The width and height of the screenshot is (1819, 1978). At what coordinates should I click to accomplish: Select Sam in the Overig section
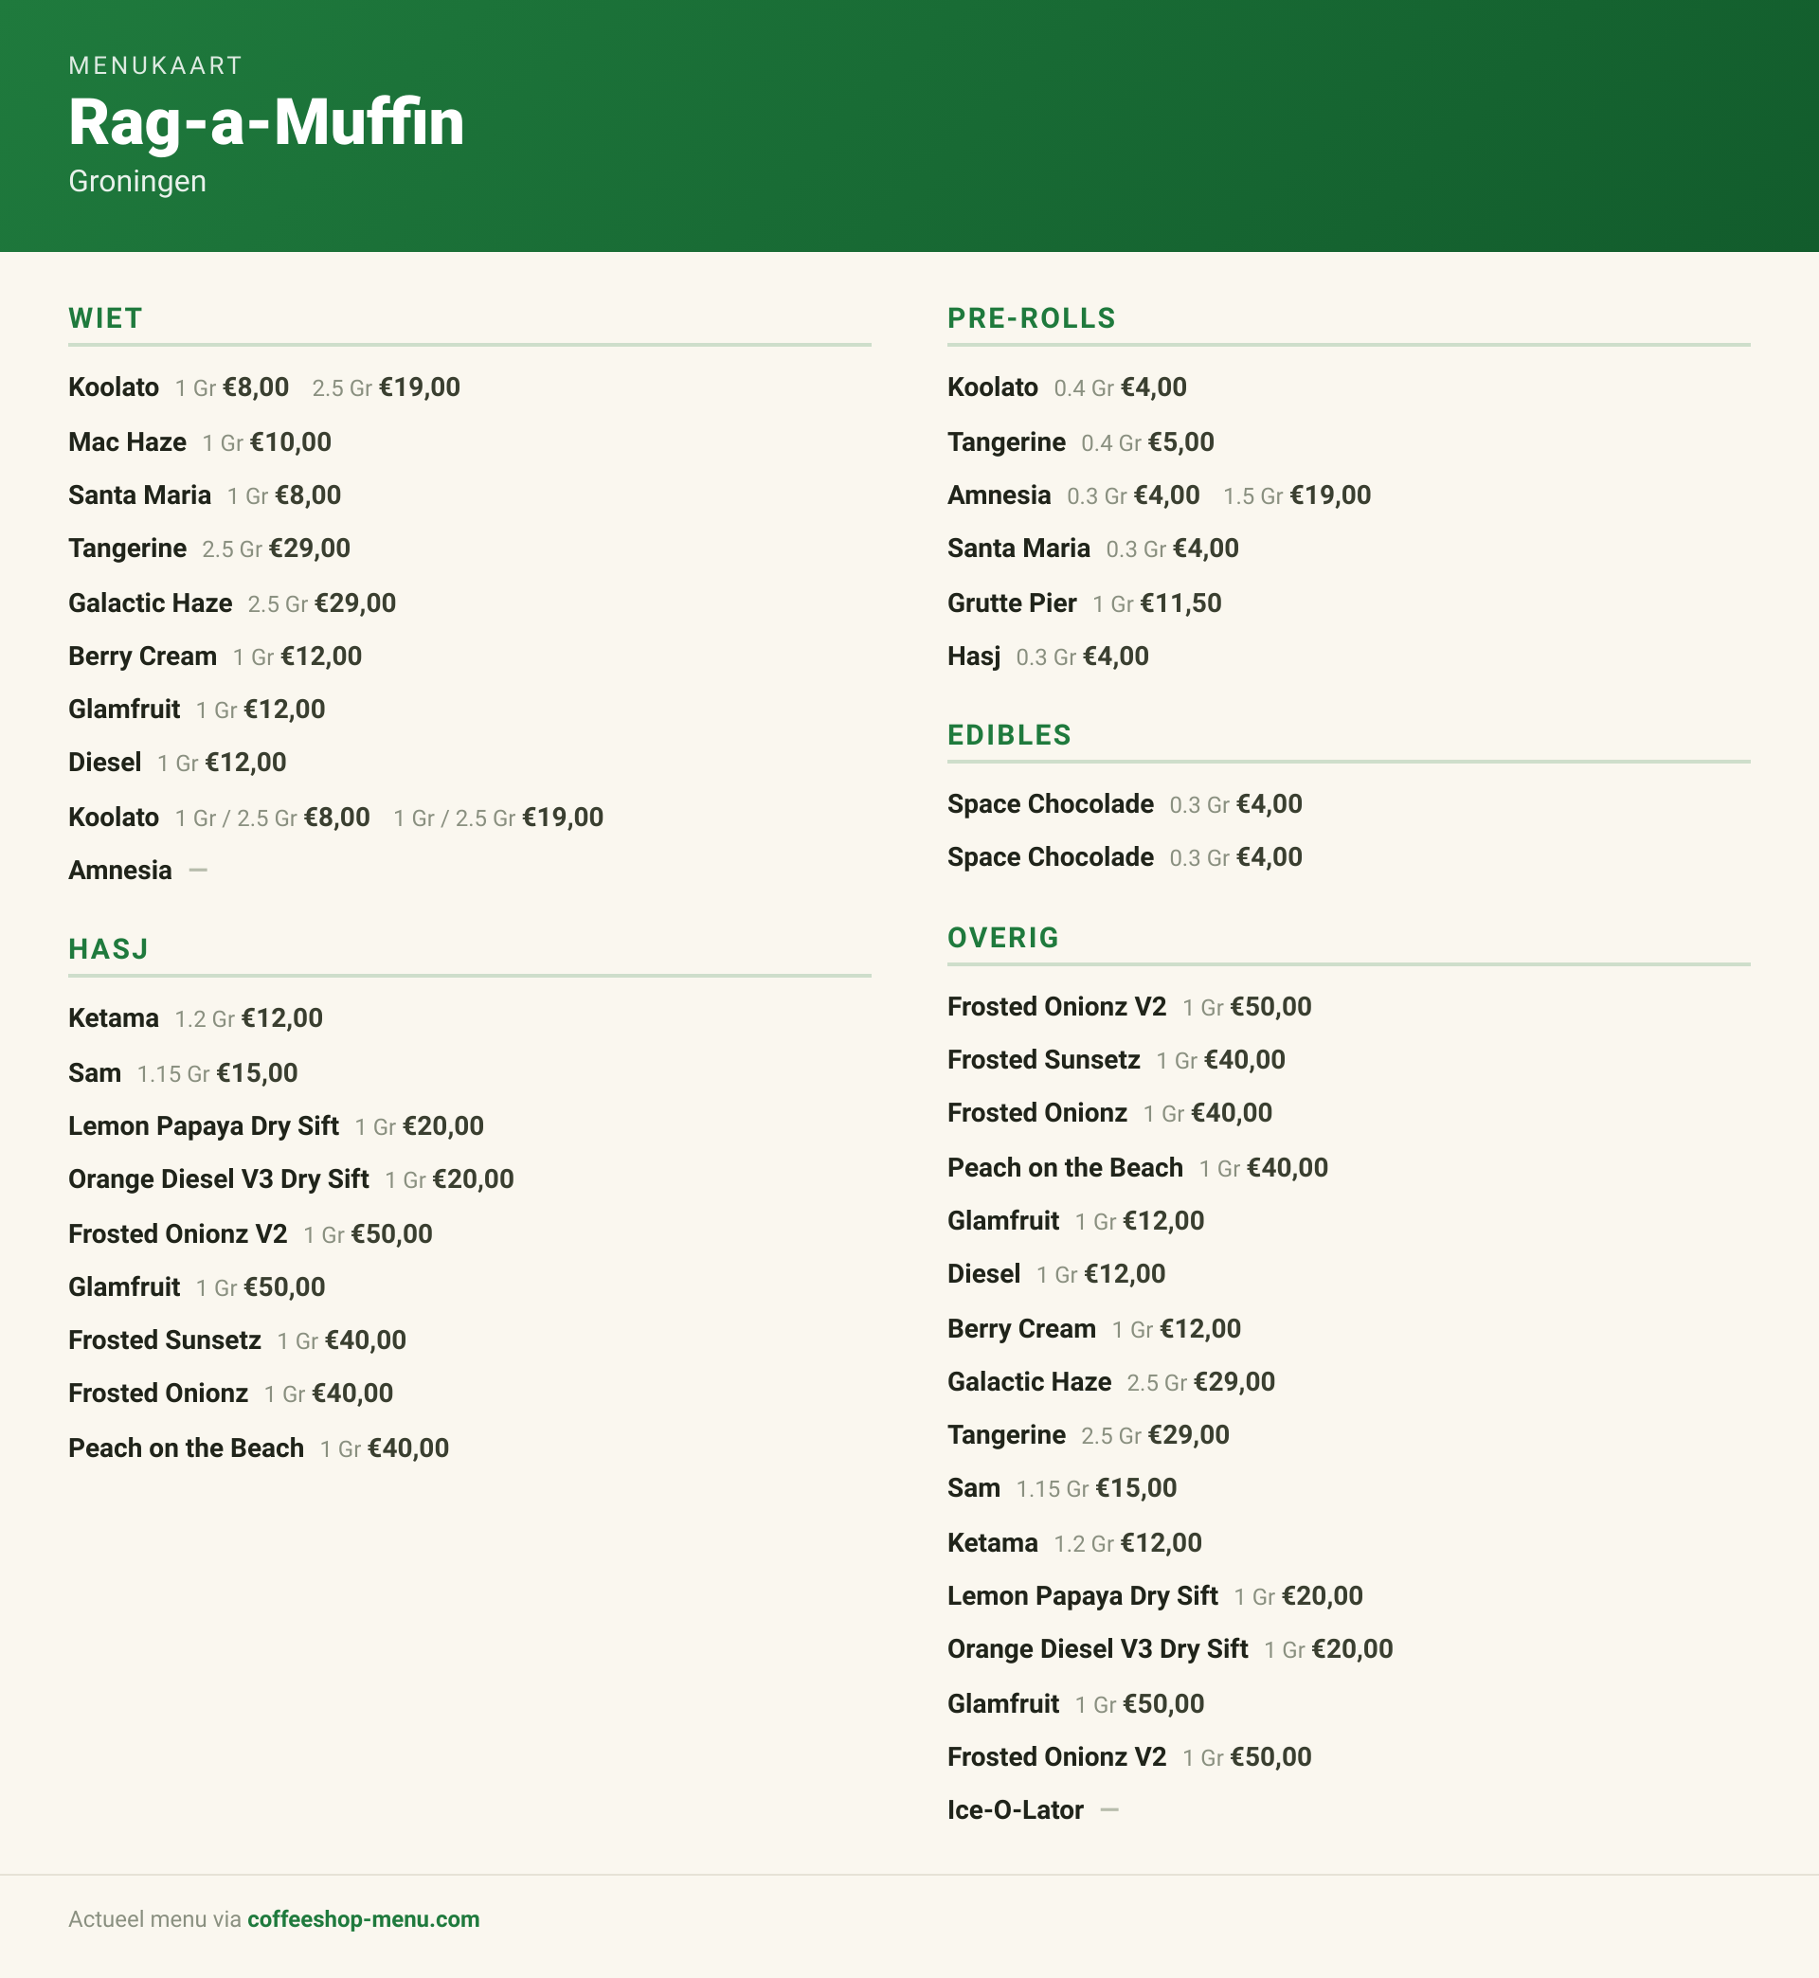974,1488
